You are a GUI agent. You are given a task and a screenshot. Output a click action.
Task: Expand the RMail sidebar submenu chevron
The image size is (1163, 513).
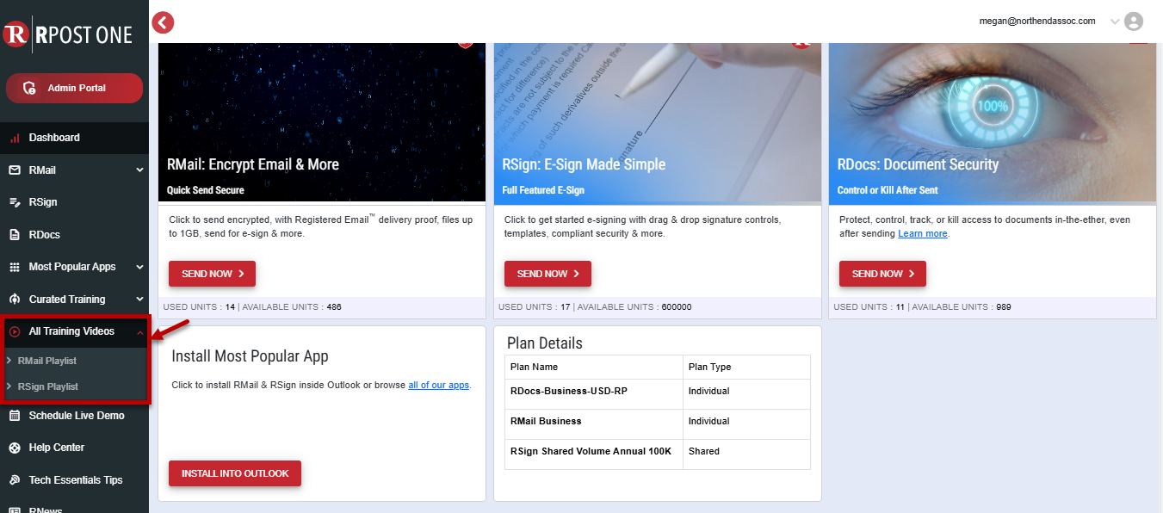point(139,170)
